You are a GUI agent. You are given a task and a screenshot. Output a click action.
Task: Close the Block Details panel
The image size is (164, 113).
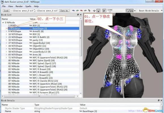(x=161, y=100)
